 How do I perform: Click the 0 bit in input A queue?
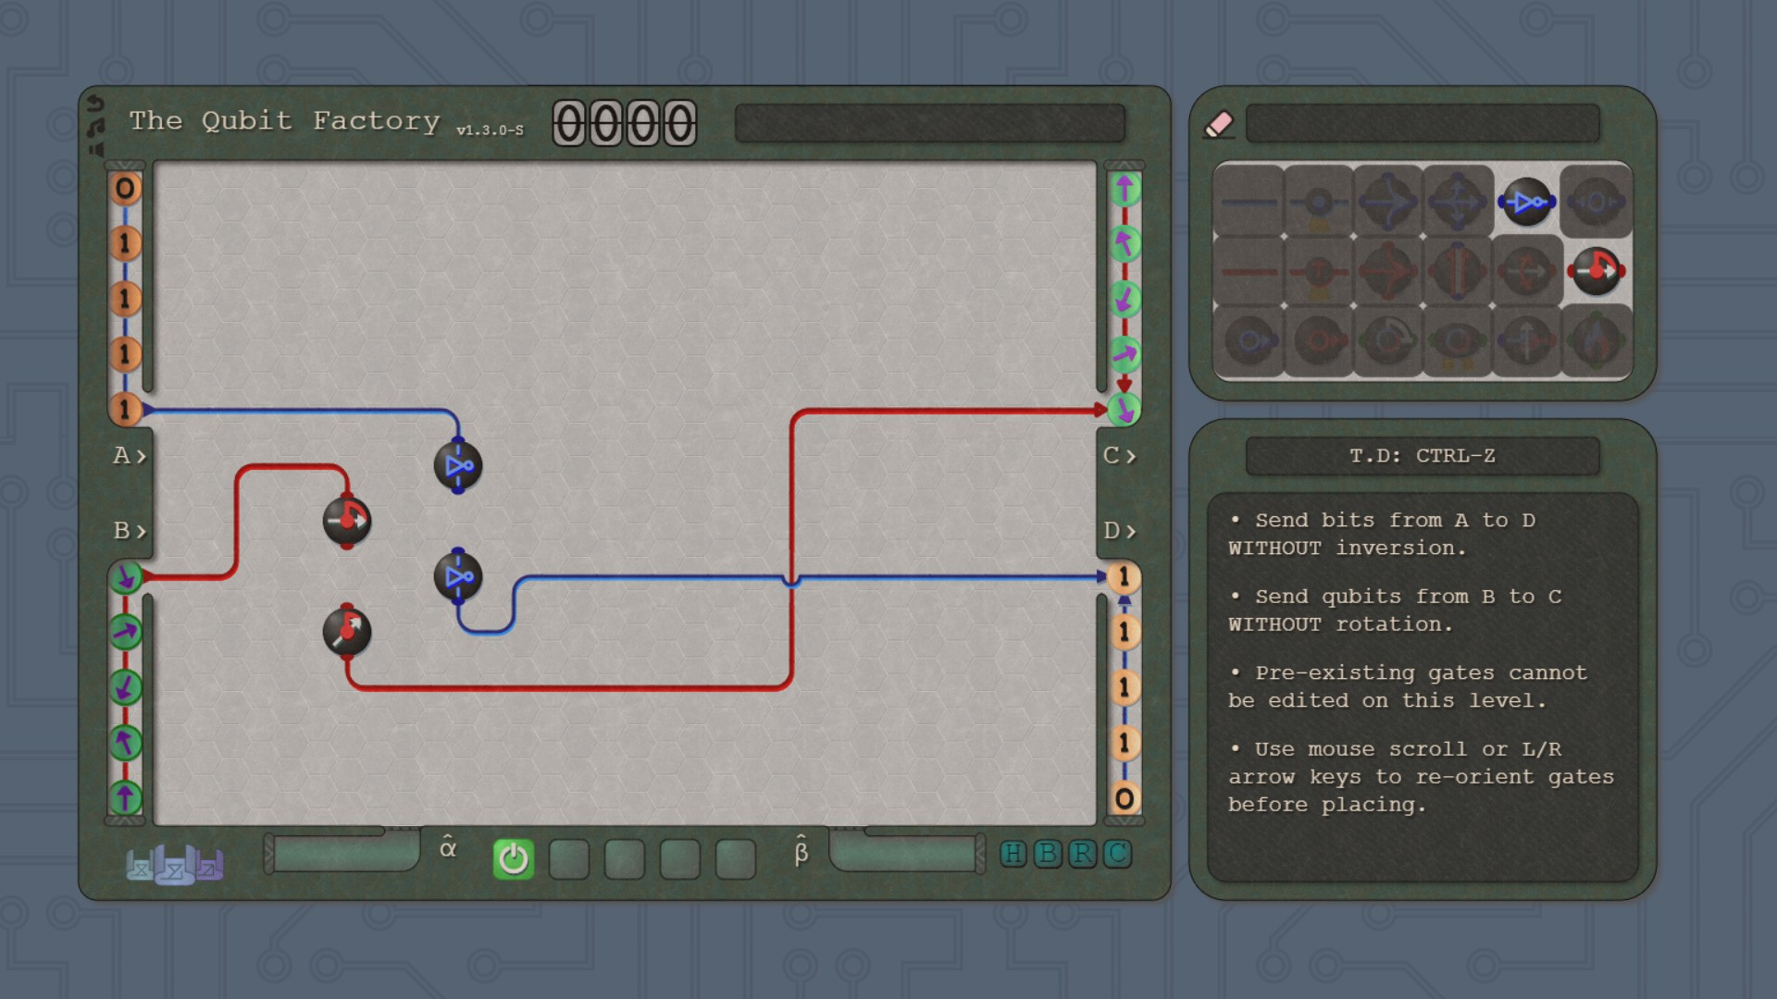(x=125, y=189)
